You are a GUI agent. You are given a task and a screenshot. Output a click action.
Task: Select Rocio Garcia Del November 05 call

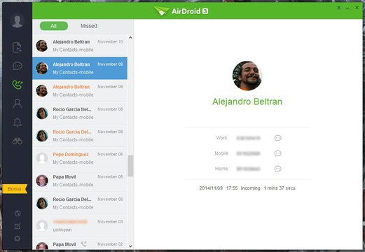(80, 203)
